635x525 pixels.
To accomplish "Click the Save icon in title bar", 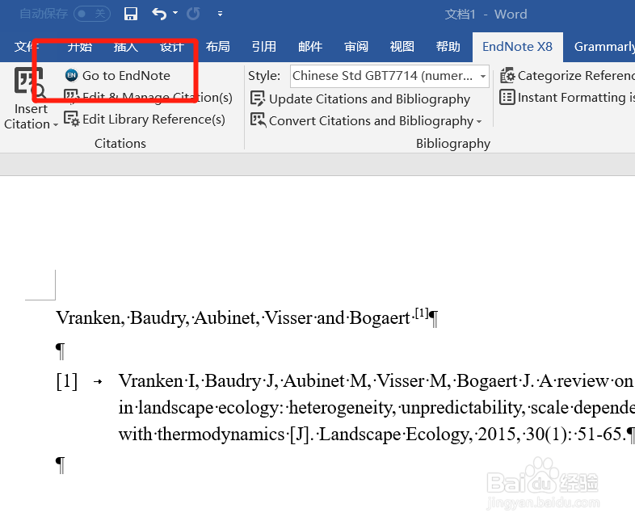I will 130,15.
